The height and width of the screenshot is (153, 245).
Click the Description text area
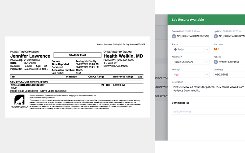point(208,91)
